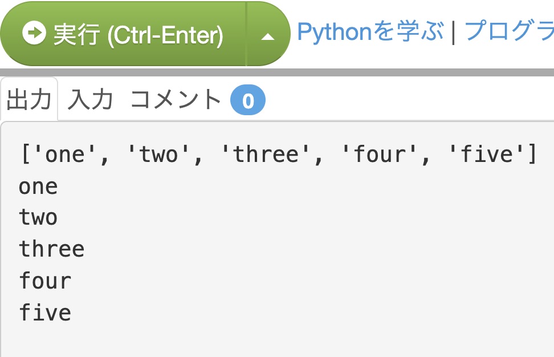
Task: Click 'three' inside the printed list line
Action: click(266, 154)
